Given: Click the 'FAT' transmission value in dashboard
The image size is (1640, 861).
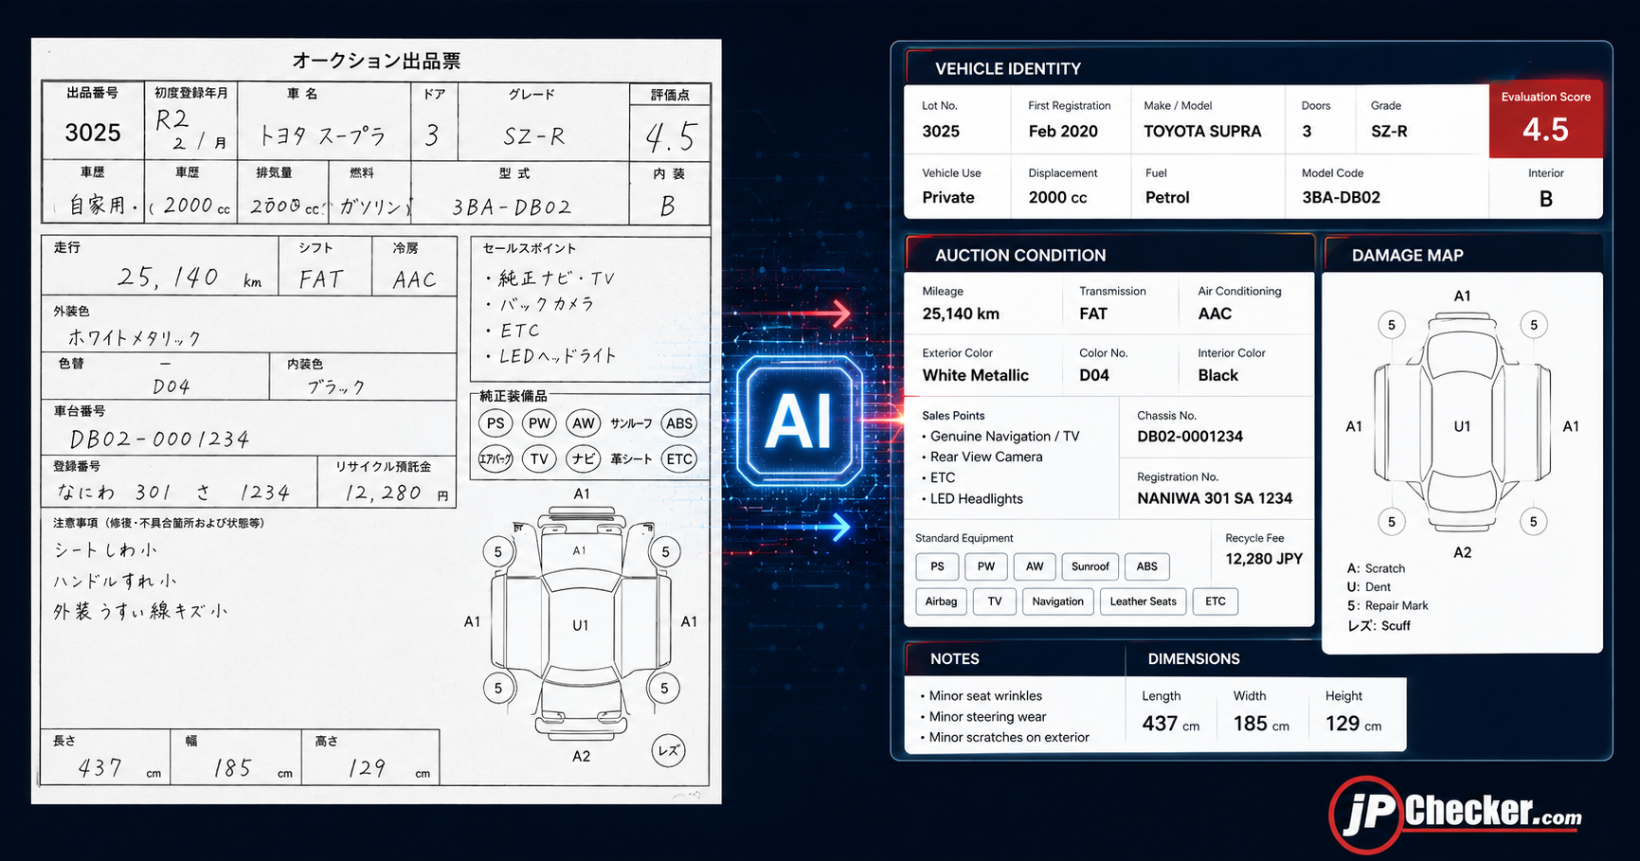Looking at the screenshot, I should pyautogui.click(x=1093, y=314).
